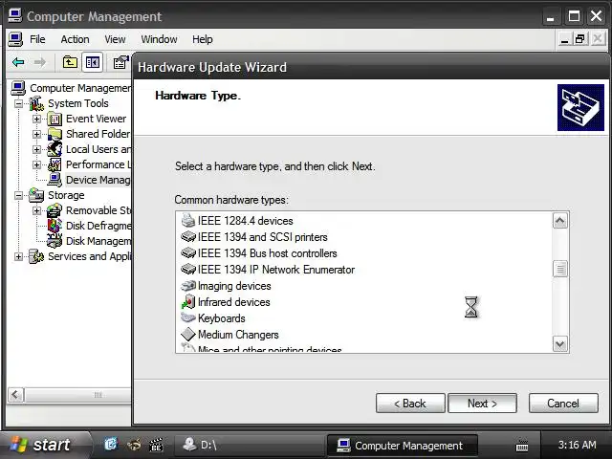Open the Action menu
This screenshot has width=612, height=459.
(75, 39)
